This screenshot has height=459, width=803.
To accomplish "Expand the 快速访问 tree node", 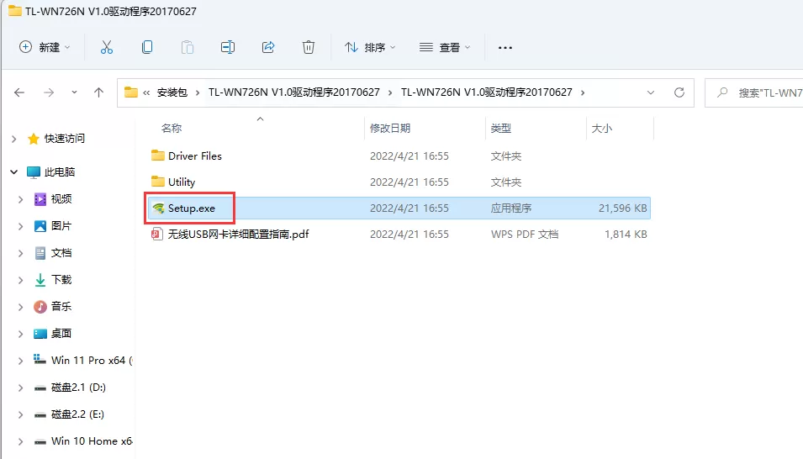I will click(x=13, y=139).
